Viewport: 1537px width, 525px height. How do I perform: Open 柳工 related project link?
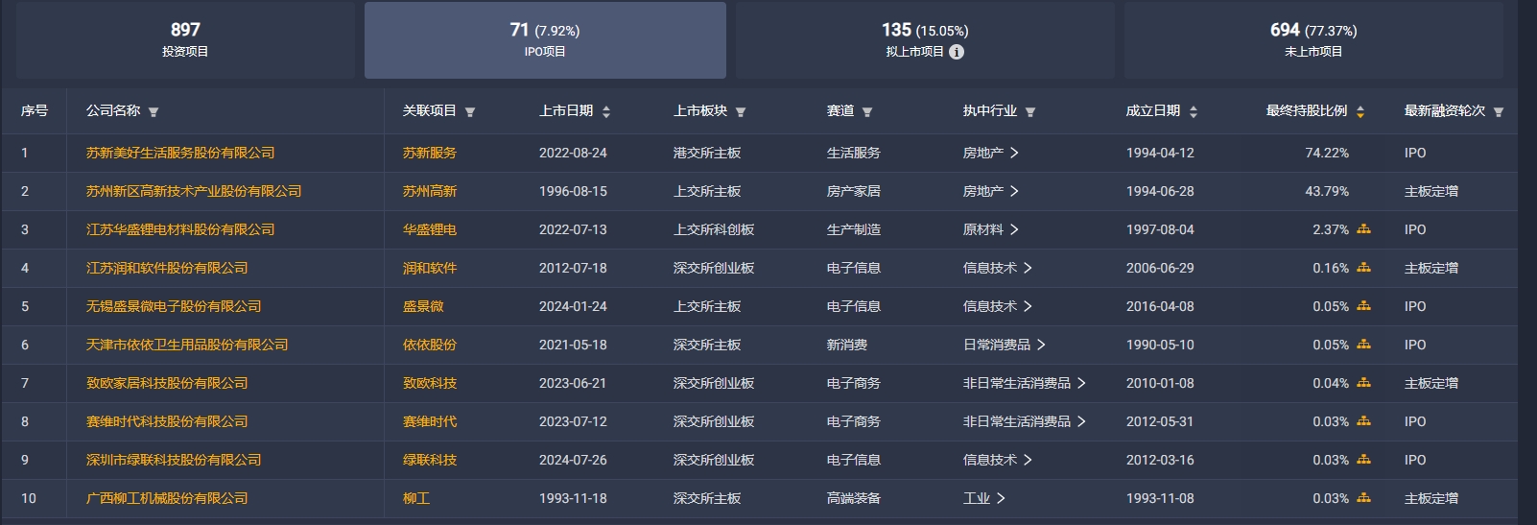point(416,498)
